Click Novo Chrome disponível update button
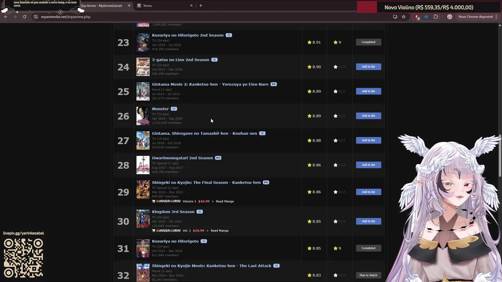502x282 pixels. coord(475,17)
